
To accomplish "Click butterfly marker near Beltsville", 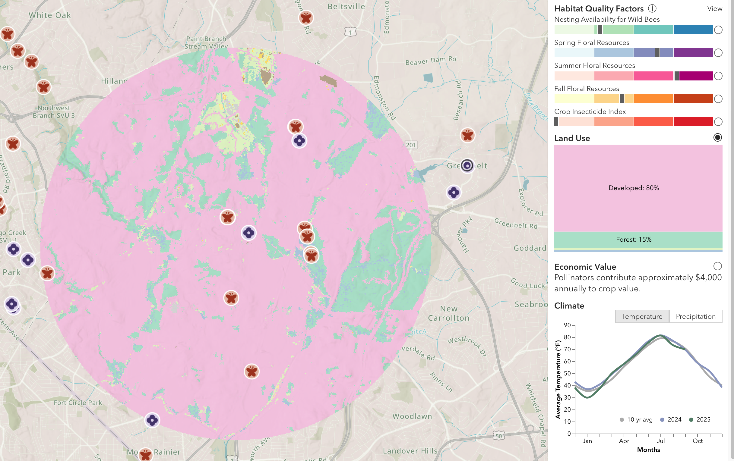I will [306, 18].
